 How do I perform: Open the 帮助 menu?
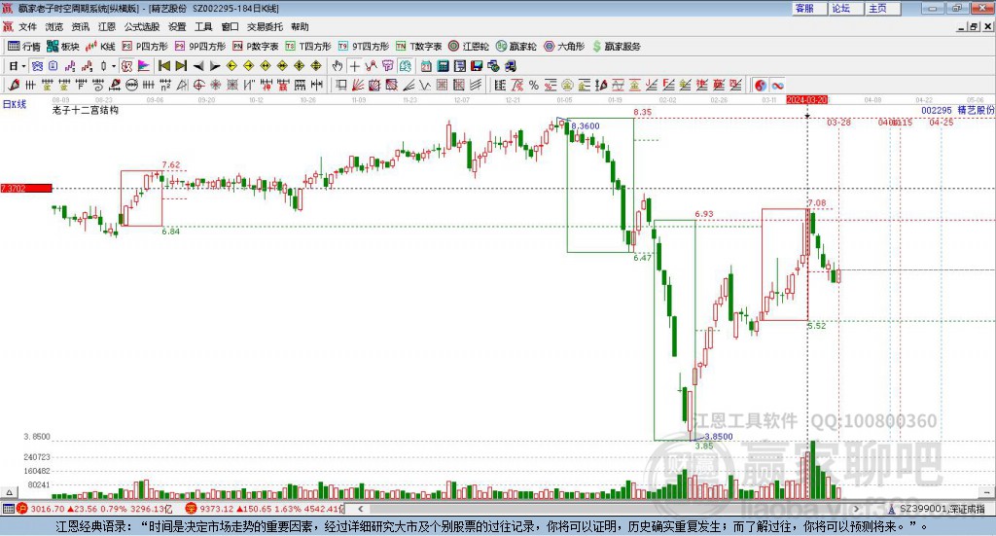point(300,26)
